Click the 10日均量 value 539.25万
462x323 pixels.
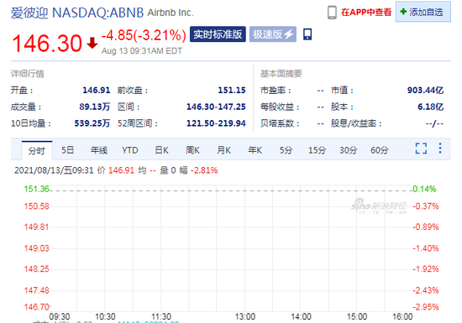coord(92,123)
